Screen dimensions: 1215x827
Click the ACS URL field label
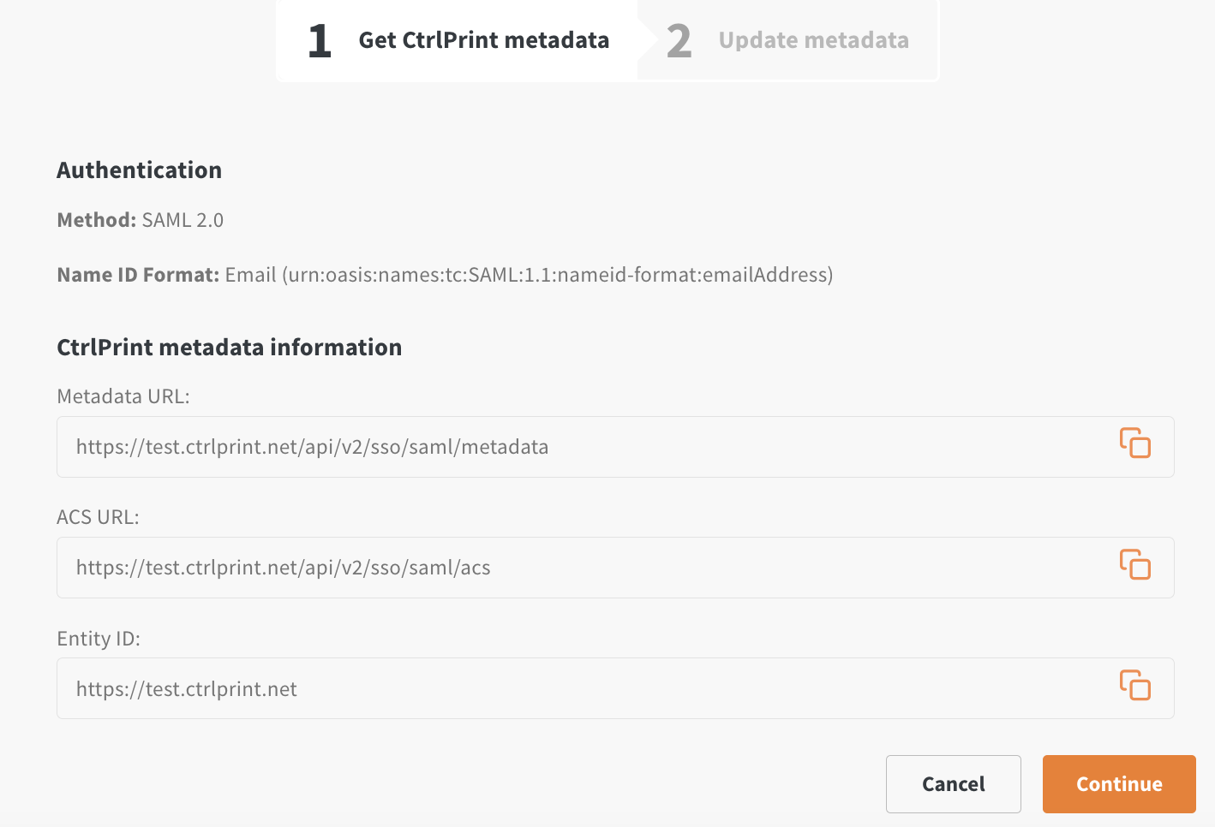click(x=98, y=517)
